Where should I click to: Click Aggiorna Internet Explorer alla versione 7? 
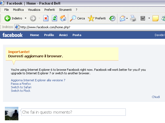click(x=38, y=80)
